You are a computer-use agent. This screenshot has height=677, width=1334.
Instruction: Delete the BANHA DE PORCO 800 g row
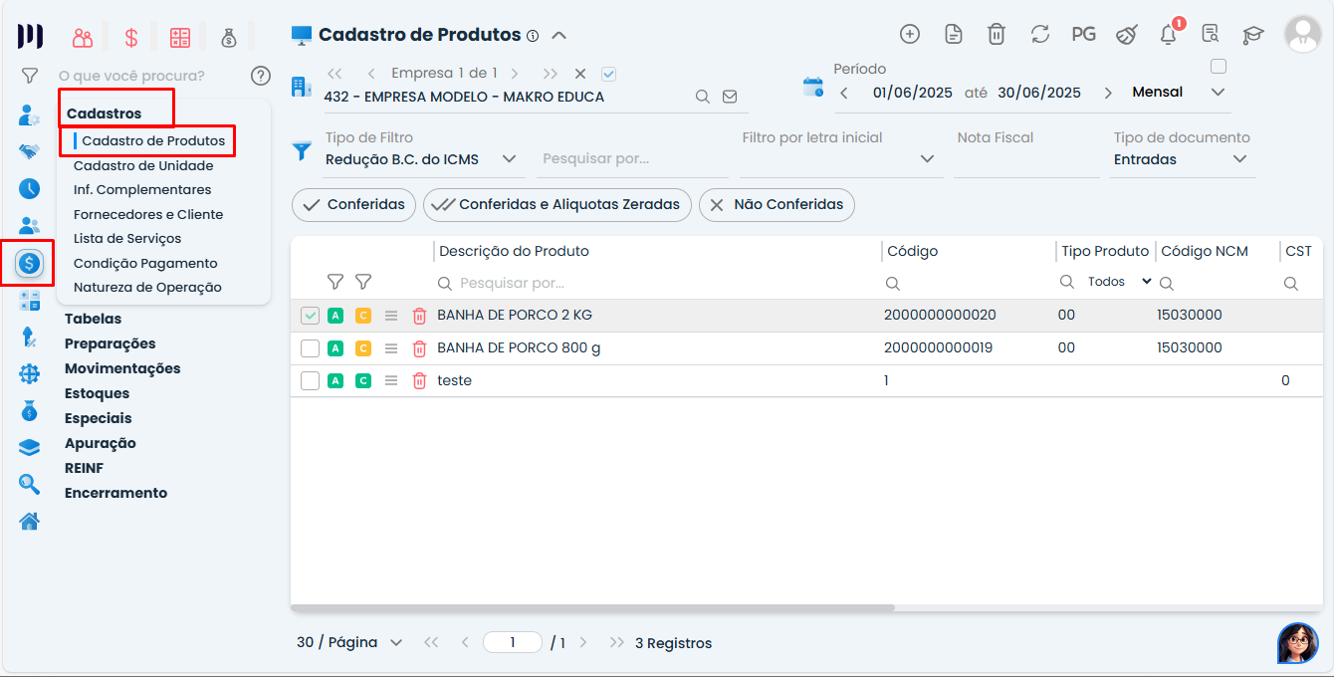pos(420,348)
